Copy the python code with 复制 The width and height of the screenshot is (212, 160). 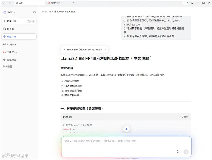click(x=185, y=117)
